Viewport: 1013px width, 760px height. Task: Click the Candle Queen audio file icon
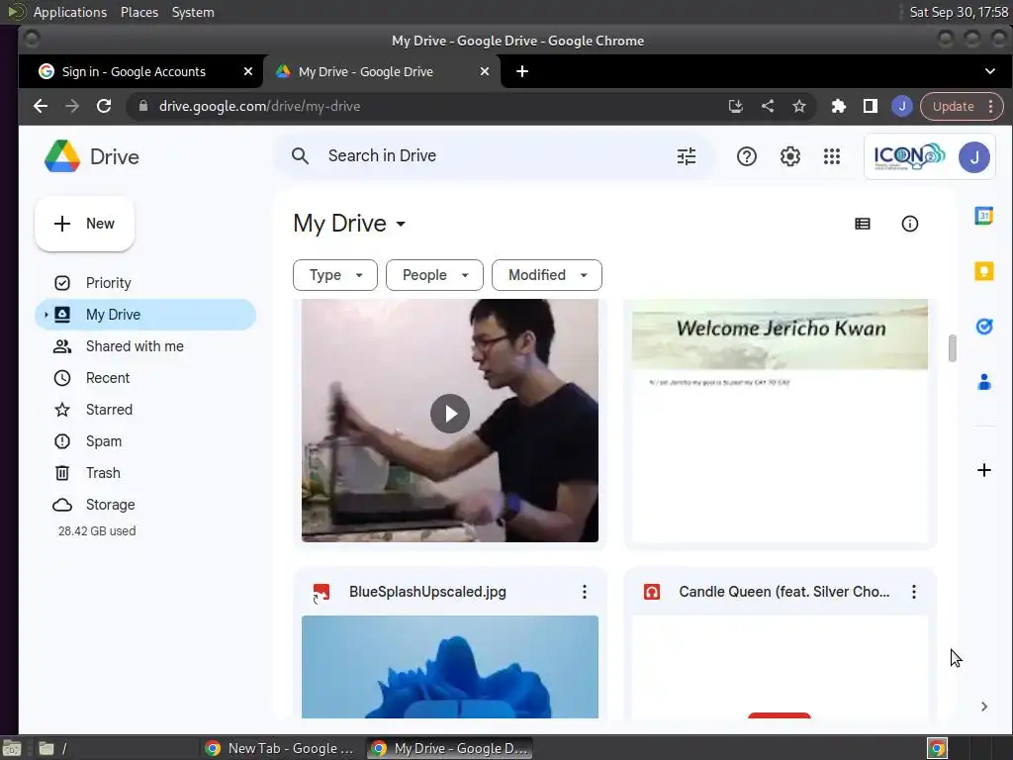pos(651,592)
